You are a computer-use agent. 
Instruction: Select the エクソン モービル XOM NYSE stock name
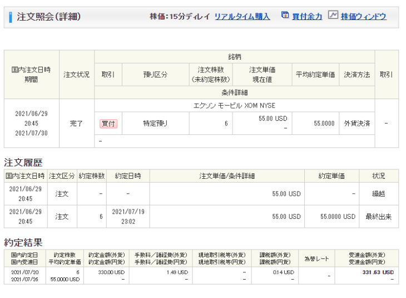[x=234, y=106]
